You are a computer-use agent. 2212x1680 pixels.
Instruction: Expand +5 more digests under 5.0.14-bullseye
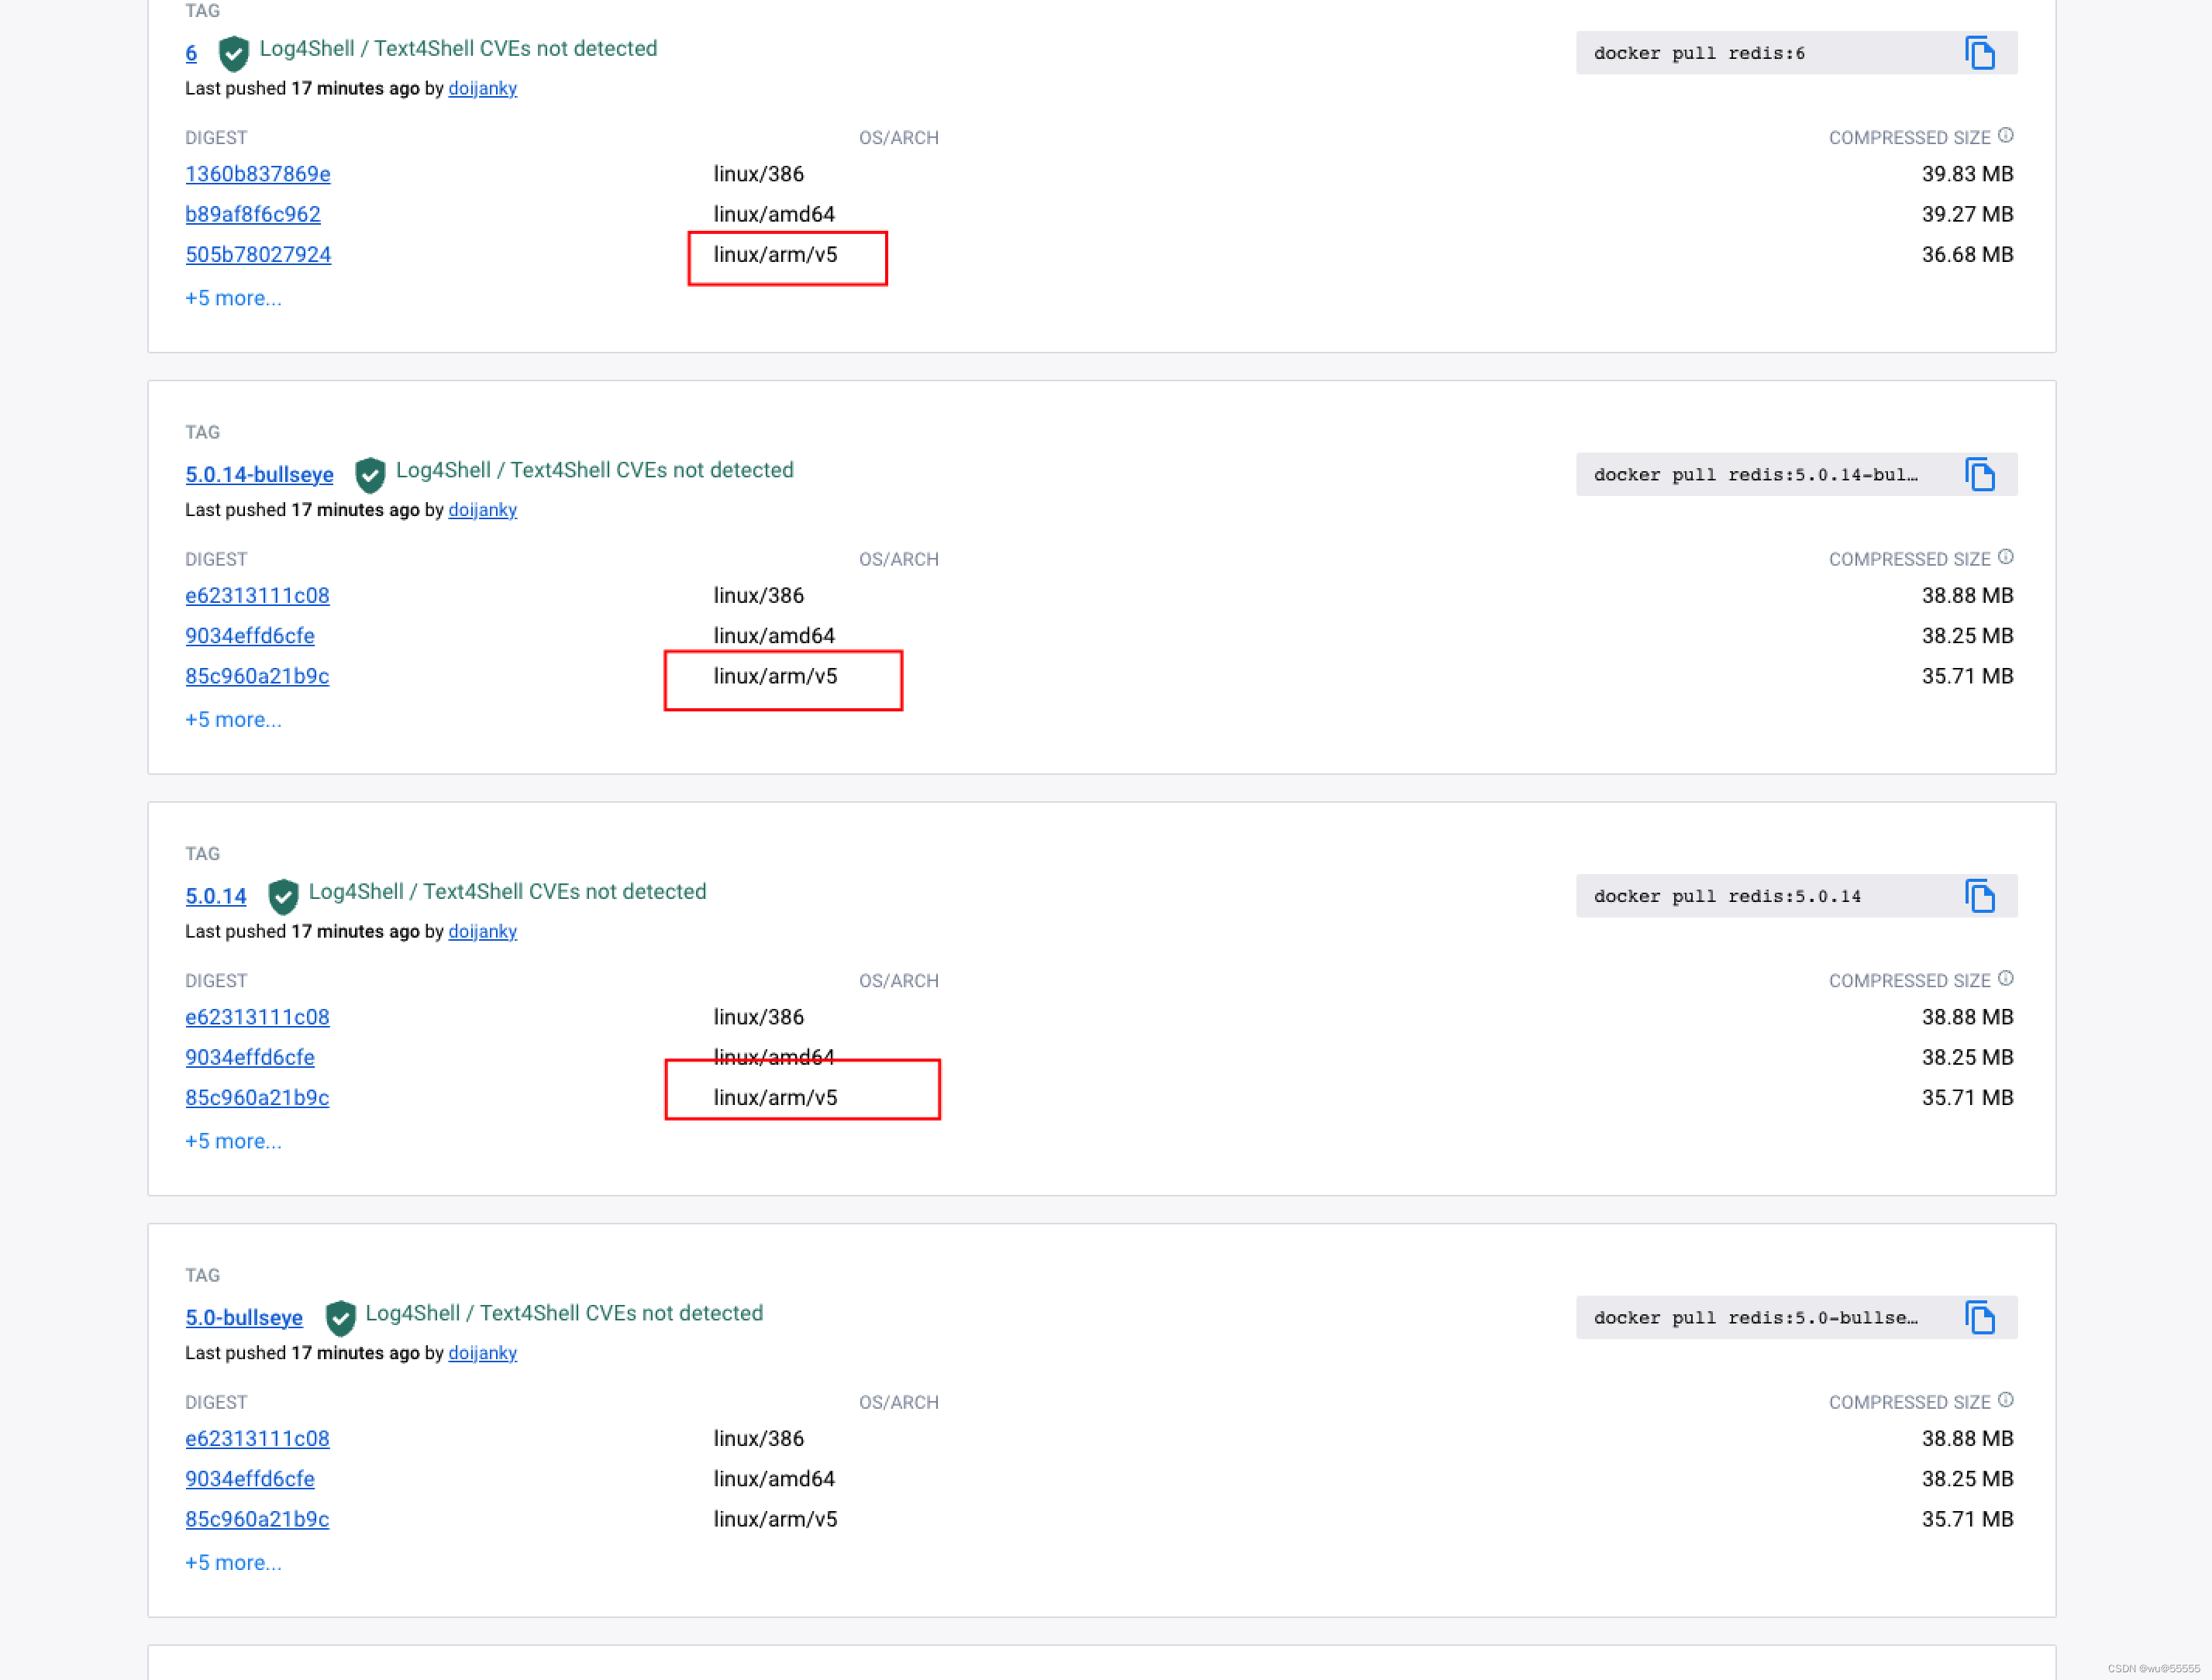tap(233, 720)
